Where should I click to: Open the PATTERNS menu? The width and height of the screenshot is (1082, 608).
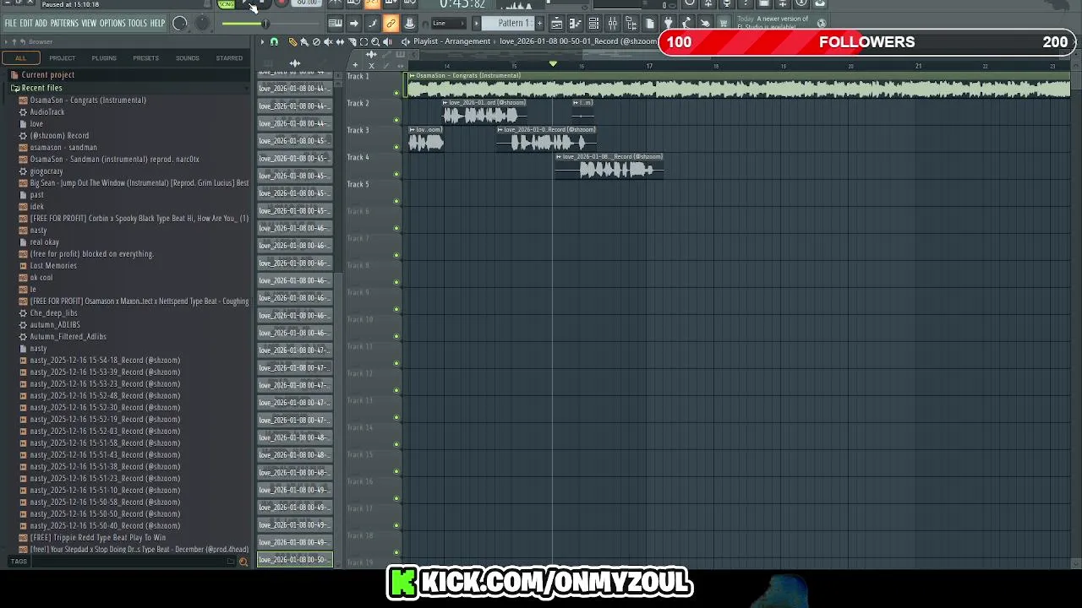[64, 23]
